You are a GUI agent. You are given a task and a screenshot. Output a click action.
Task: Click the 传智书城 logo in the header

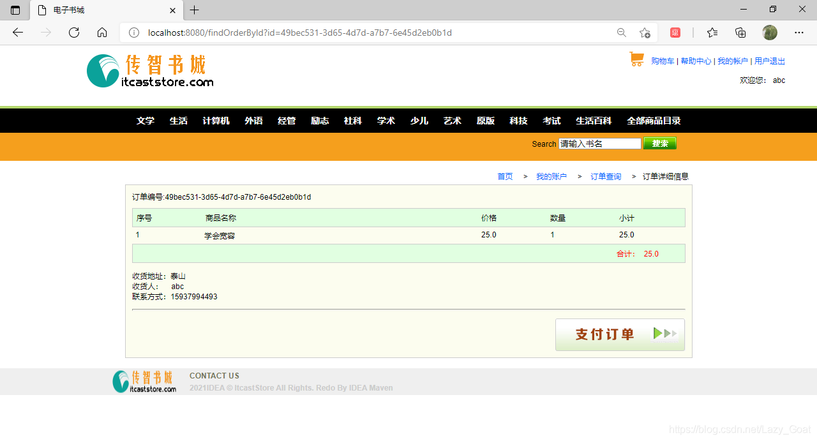tap(150, 70)
